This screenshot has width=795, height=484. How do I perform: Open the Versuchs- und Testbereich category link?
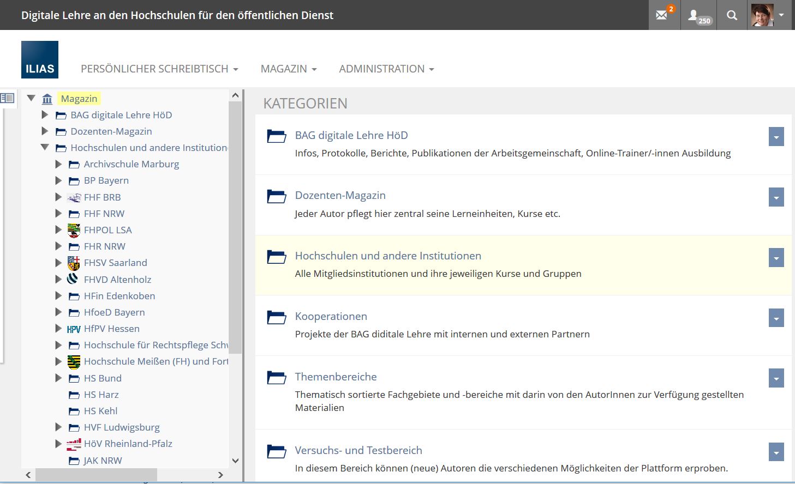pos(358,450)
